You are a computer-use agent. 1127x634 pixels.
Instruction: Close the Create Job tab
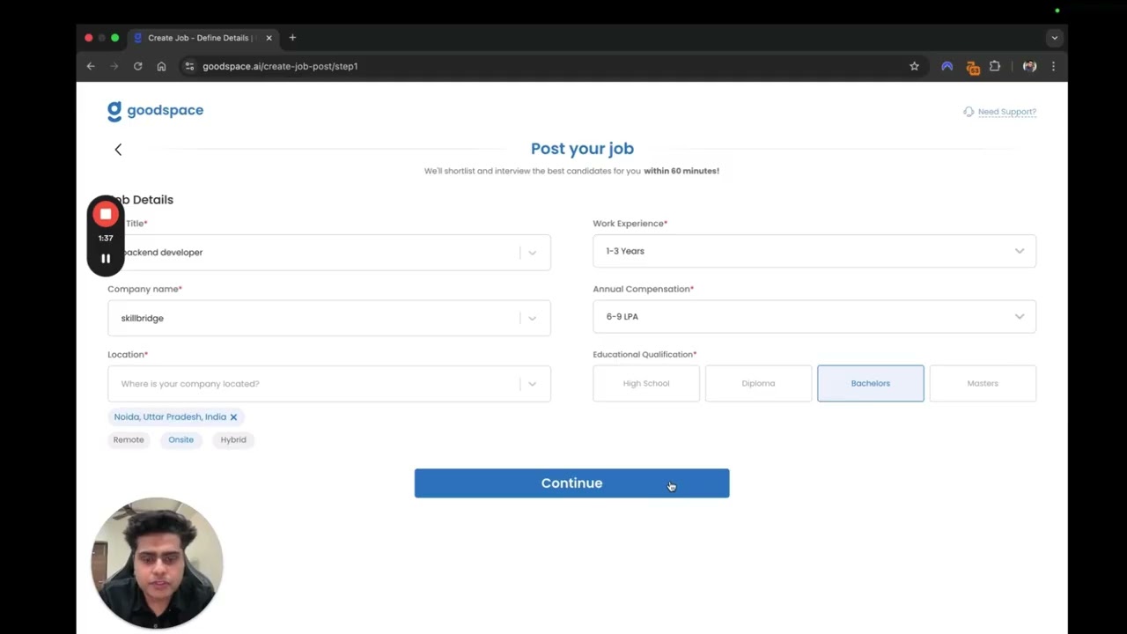point(269,38)
